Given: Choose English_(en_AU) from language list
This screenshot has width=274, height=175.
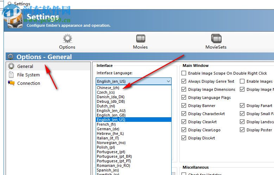Looking at the screenshot, I should (134, 111).
